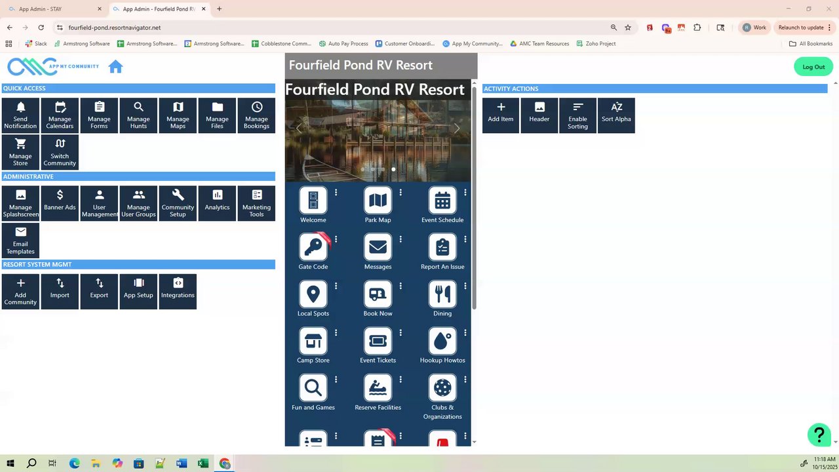Image resolution: width=839 pixels, height=472 pixels.
Task: Open Banner Ads tile
Action: coord(60,203)
